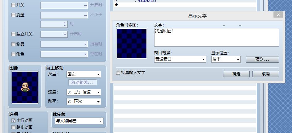
Task: Open the 频率 dropdown showing 正常
Action: point(84,102)
